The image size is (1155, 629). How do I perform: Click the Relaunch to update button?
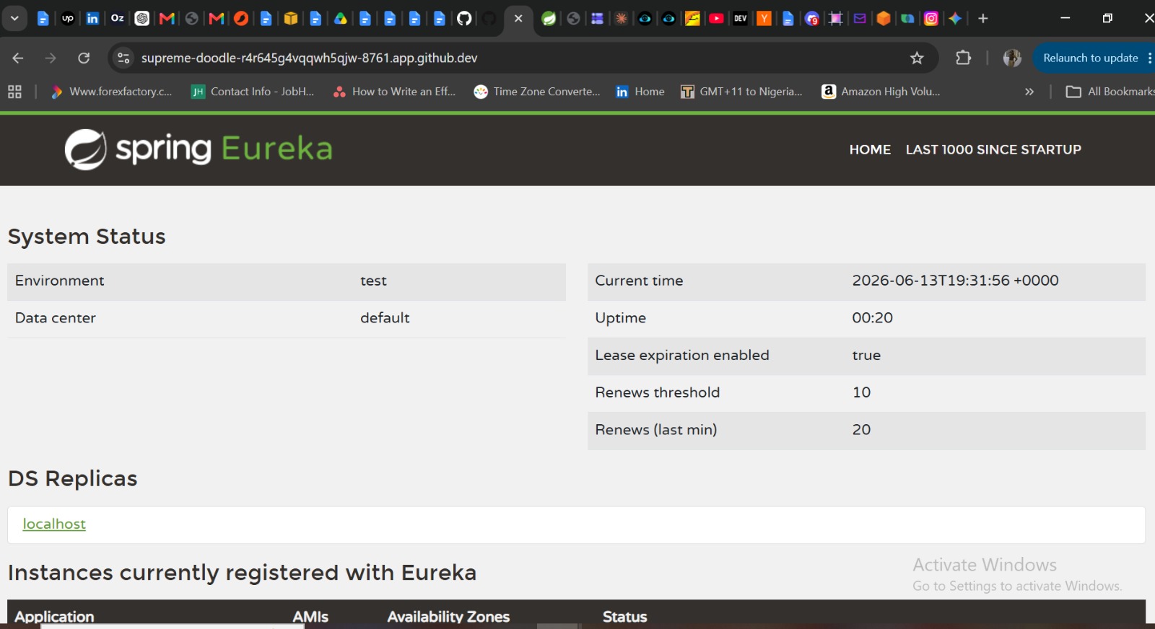[1090, 58]
